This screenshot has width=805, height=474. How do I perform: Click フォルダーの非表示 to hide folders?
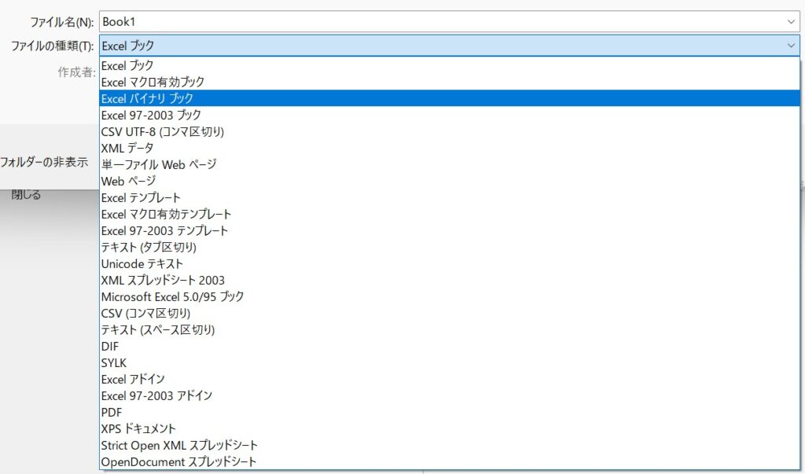click(44, 164)
